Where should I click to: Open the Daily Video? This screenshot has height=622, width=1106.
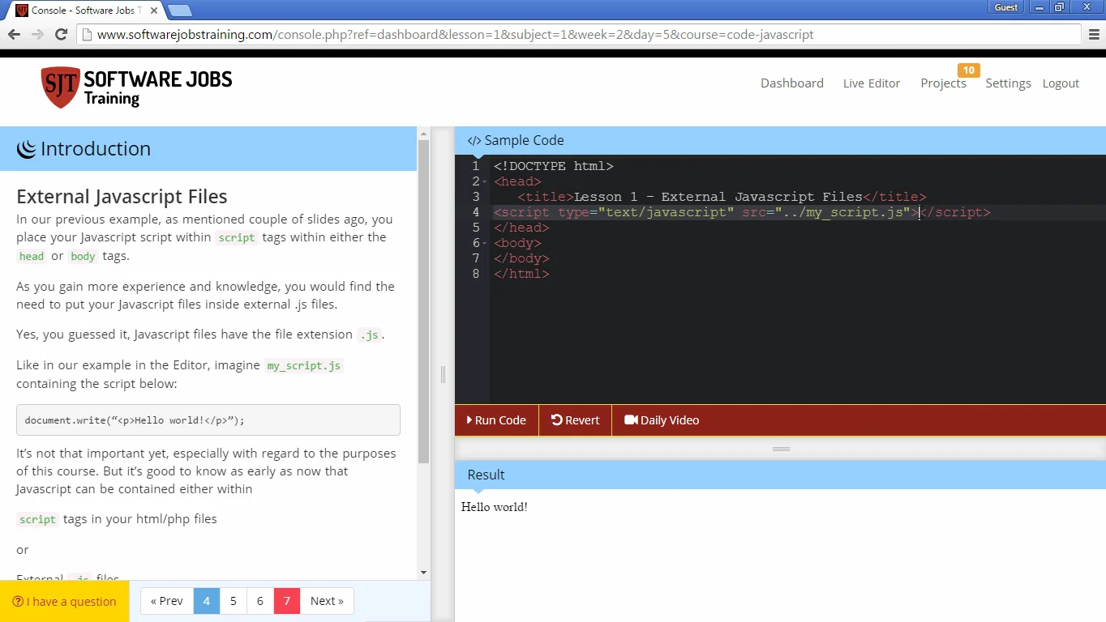point(662,420)
